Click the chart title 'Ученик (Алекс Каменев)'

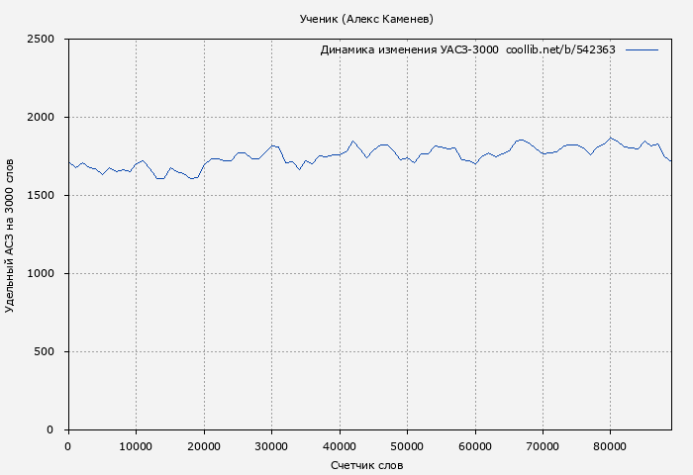click(366, 19)
